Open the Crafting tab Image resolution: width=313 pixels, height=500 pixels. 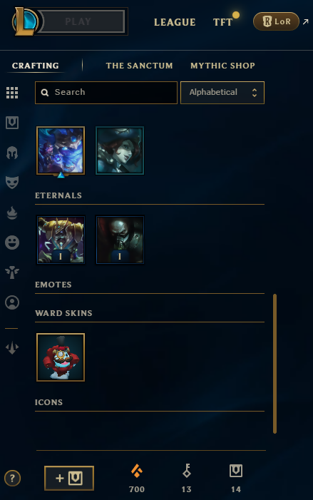36,66
